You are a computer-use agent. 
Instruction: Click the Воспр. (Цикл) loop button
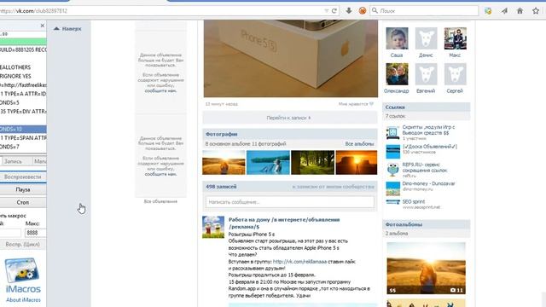pos(23,245)
